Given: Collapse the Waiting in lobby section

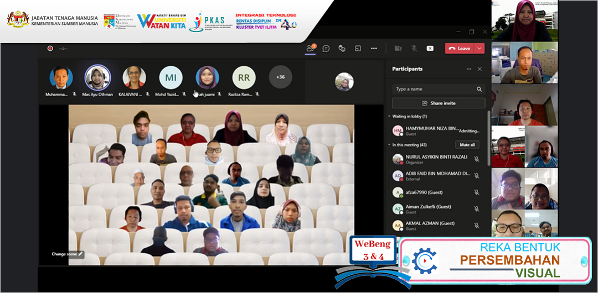Looking at the screenshot, I should click(389, 117).
